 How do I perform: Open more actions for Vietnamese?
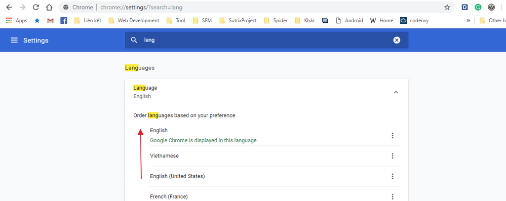[x=393, y=156]
